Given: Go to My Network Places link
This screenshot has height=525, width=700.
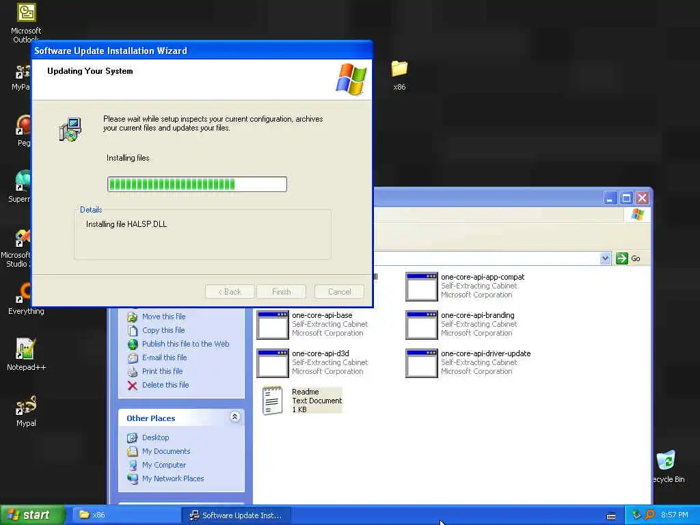Looking at the screenshot, I should pyautogui.click(x=173, y=479).
